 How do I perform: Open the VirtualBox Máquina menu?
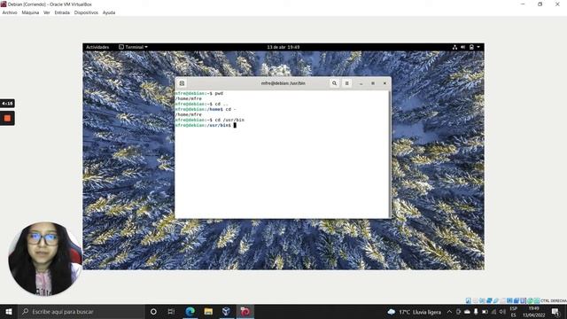30,12
